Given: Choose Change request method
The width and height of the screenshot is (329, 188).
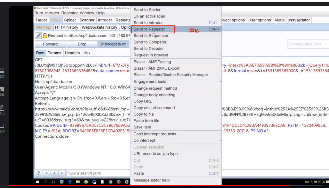Looking at the screenshot, I should click(x=176, y=88).
